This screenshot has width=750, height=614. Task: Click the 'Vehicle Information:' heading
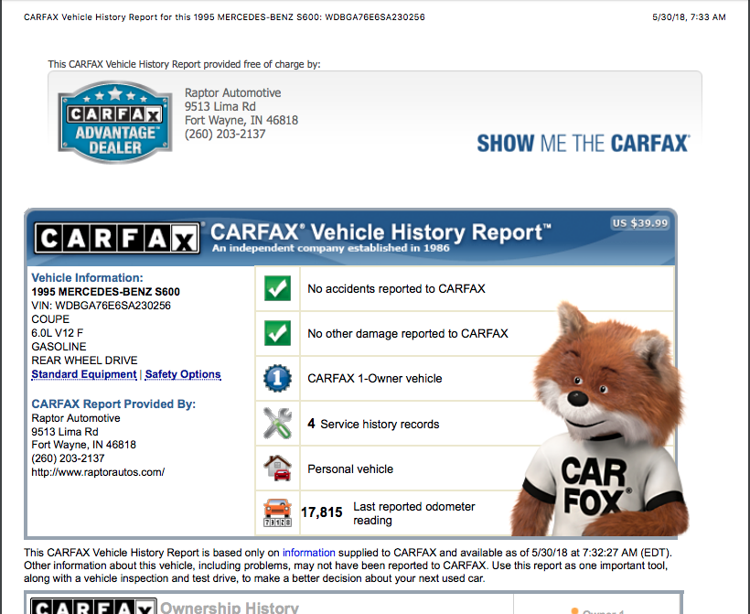coord(87,277)
